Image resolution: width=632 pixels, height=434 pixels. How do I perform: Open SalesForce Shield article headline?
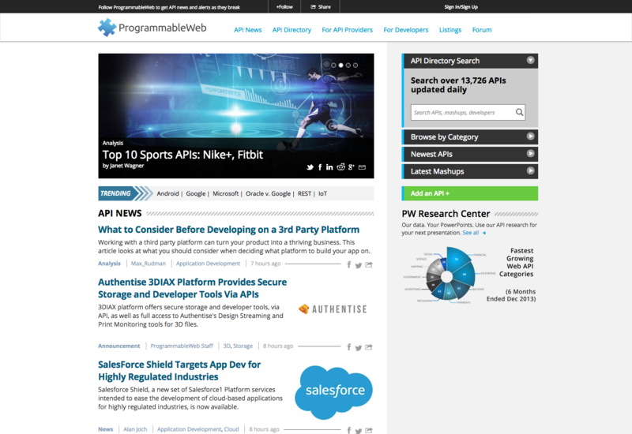click(179, 371)
